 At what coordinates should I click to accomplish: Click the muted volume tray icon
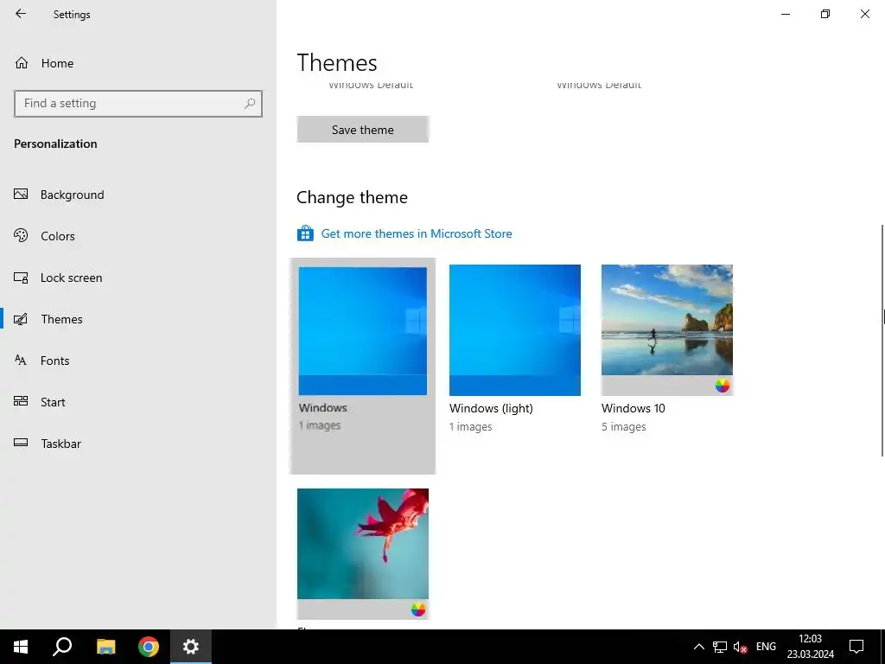pyautogui.click(x=740, y=647)
